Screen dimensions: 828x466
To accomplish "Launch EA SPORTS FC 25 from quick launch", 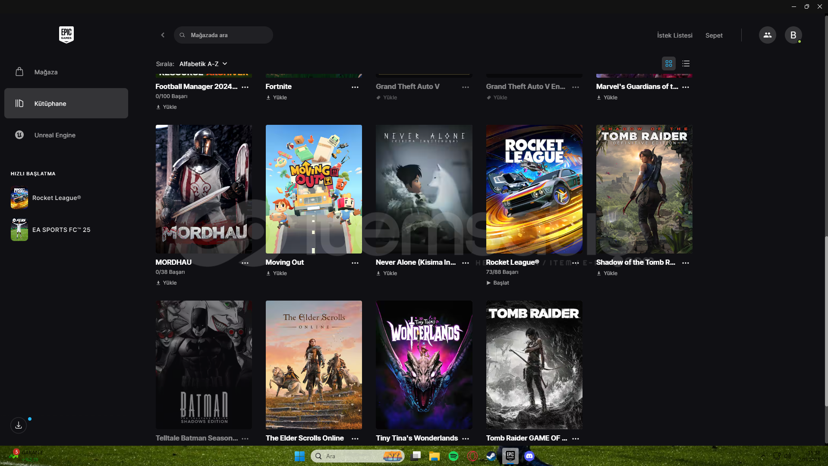I will tap(51, 230).
